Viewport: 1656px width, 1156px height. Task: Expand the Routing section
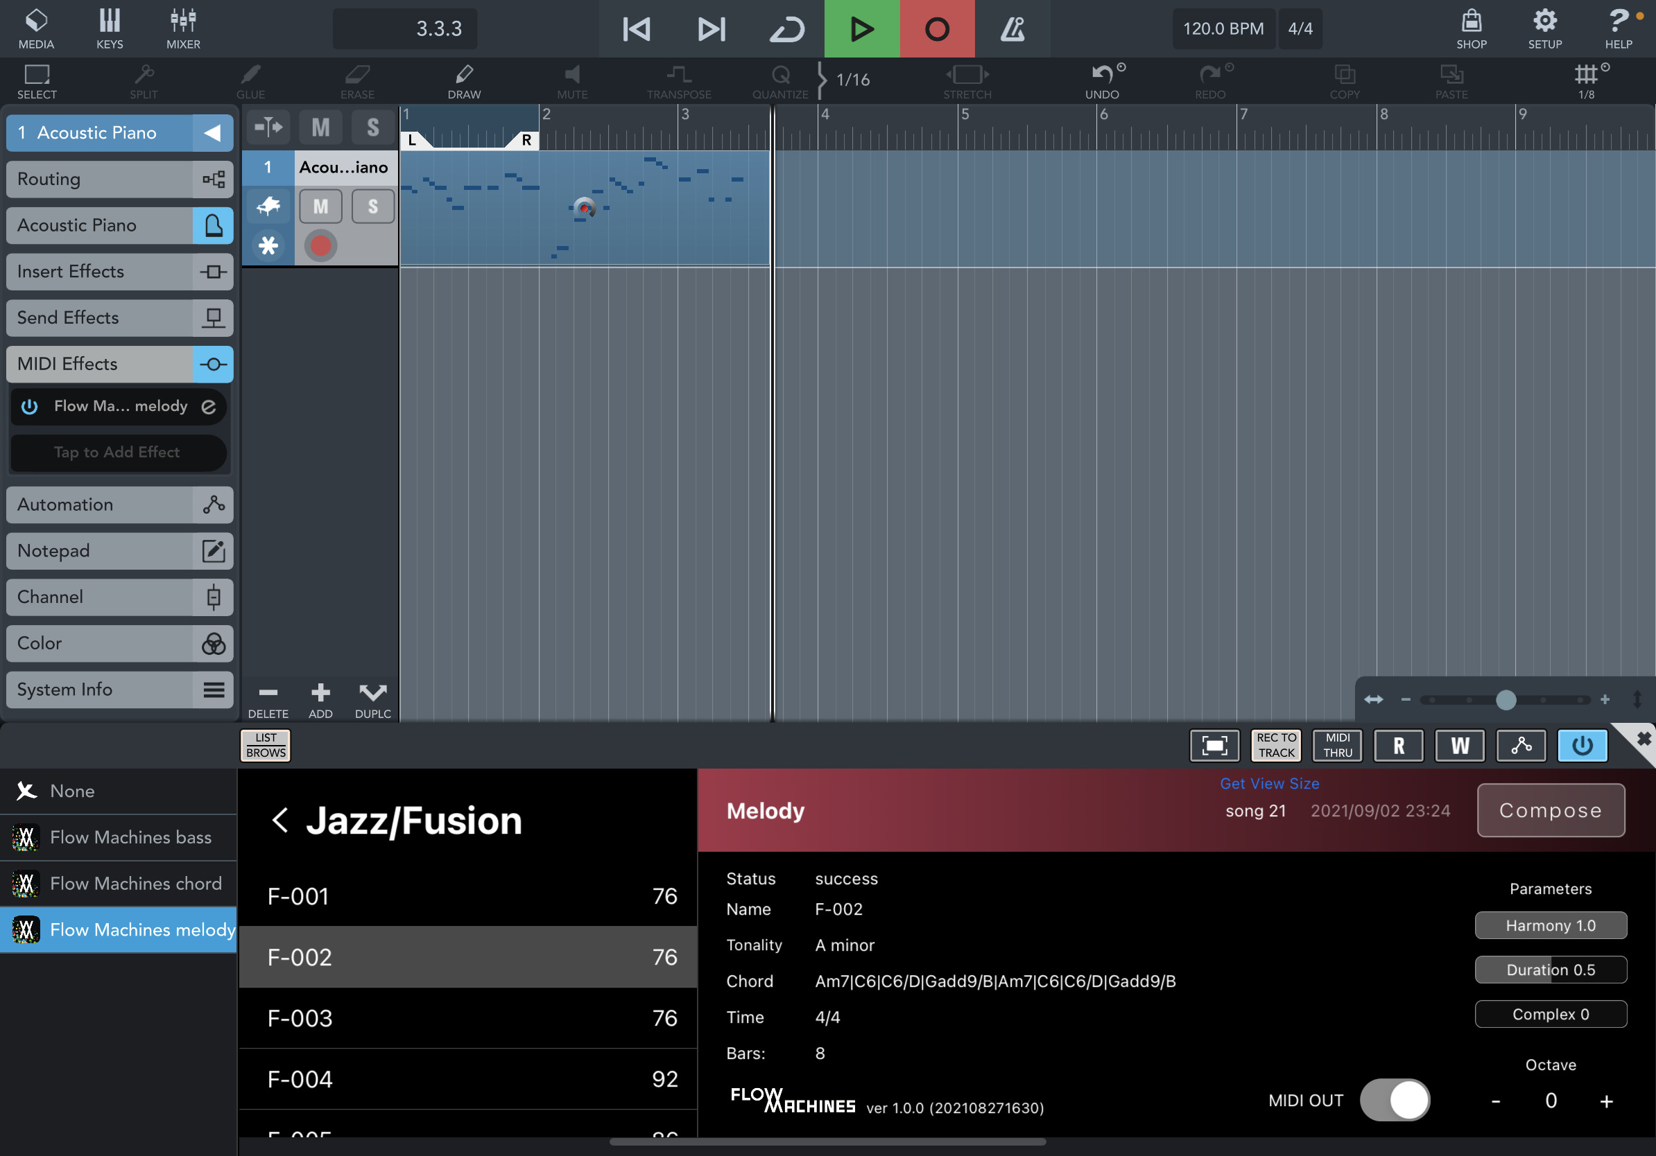coord(120,179)
